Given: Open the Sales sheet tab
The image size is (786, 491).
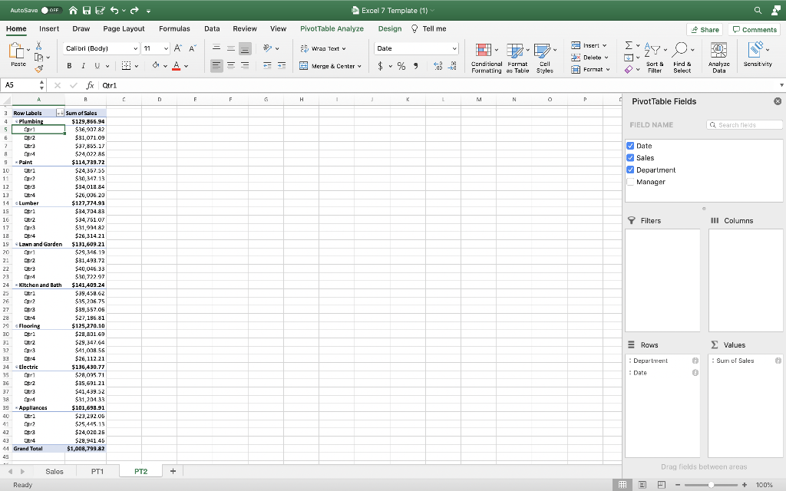Looking at the screenshot, I should [x=54, y=471].
